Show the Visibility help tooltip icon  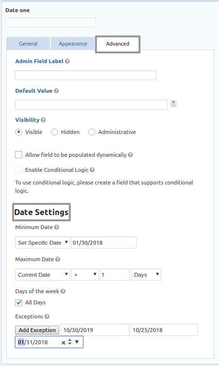point(43,120)
